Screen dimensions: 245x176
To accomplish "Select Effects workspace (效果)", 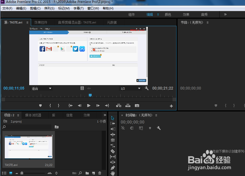I will pyautogui.click(x=186, y=14).
